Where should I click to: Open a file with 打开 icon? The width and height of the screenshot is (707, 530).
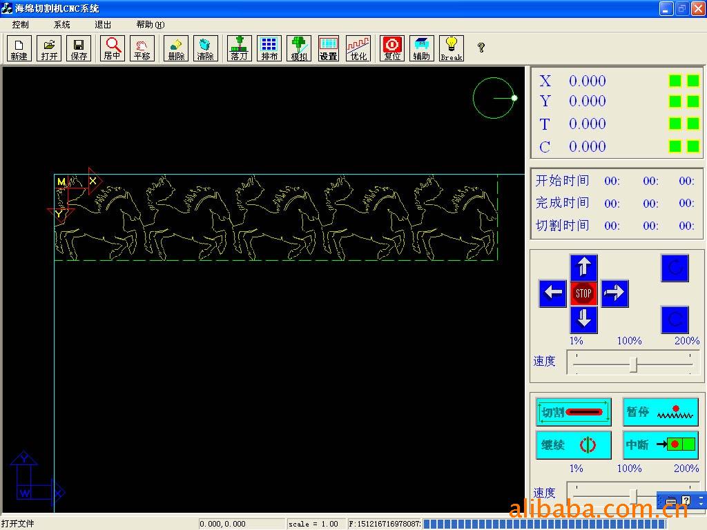(49, 48)
